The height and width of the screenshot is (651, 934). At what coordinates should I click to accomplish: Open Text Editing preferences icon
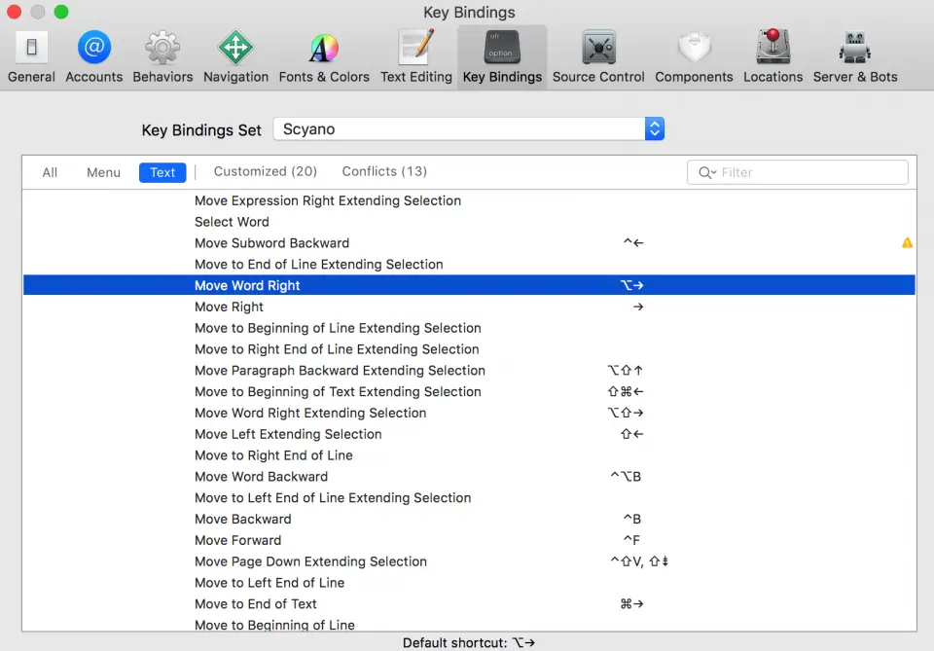pos(416,47)
